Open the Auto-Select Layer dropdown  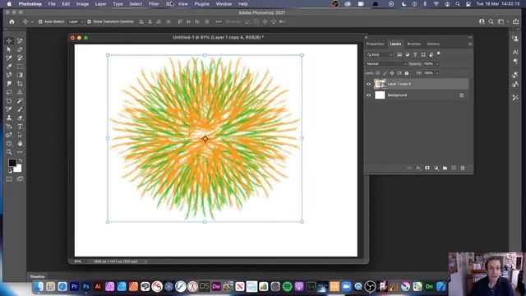coord(76,21)
